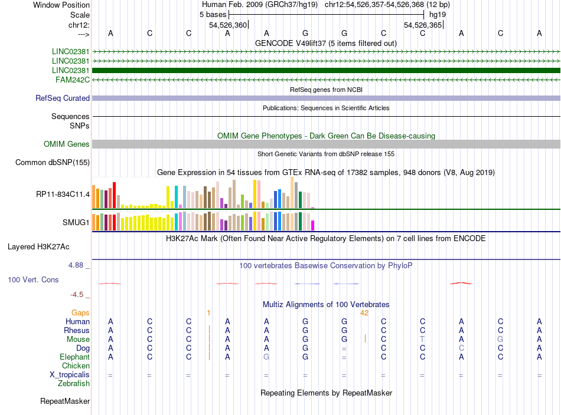Click the Multiz Alignments of 100 Vertebrates title
This screenshot has height=415, width=561.
326,305
